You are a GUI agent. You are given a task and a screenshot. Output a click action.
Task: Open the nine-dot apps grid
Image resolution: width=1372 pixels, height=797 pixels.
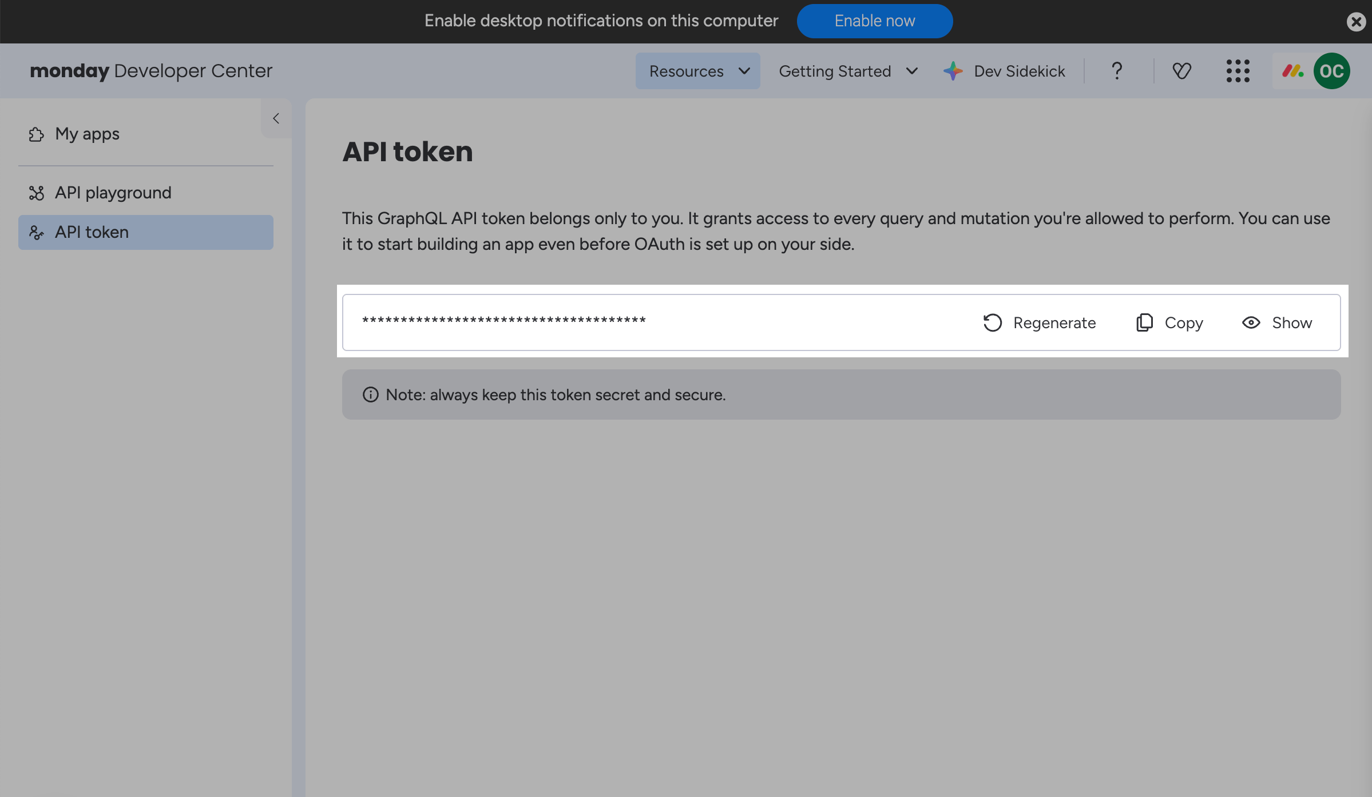(1238, 71)
